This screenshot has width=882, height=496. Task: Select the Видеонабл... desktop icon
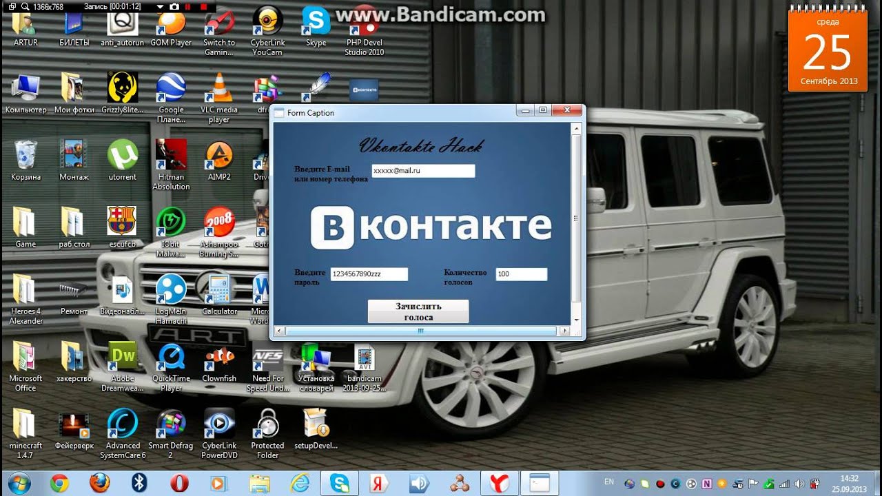(x=123, y=295)
